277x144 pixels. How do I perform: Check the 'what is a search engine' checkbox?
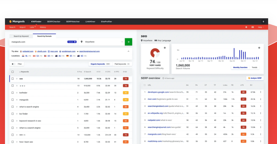(x=12, y=128)
